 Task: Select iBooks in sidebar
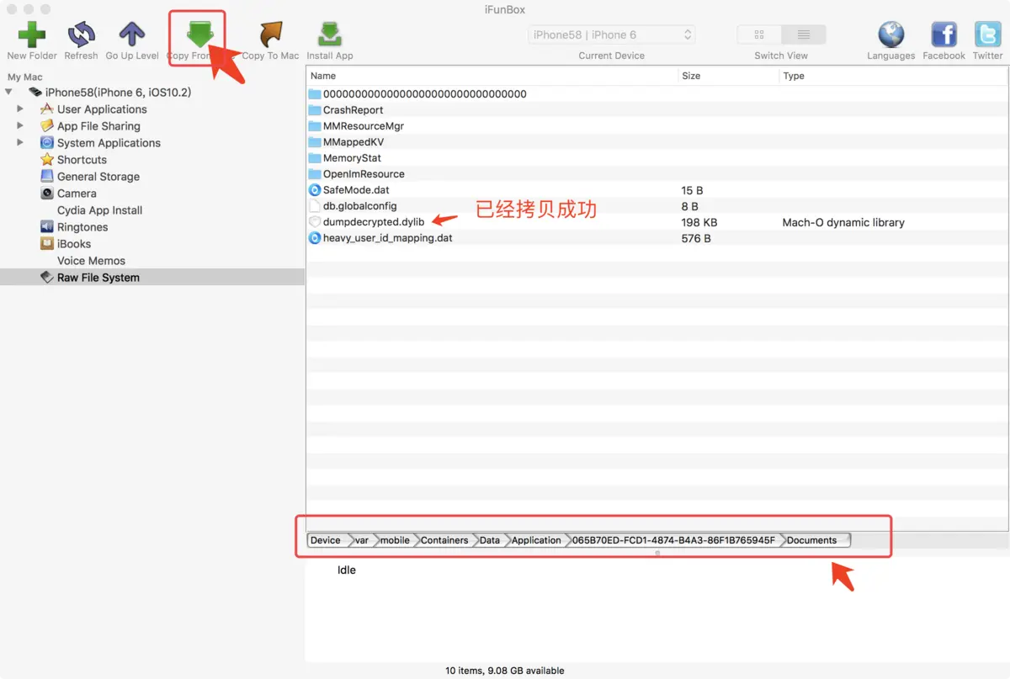click(x=74, y=244)
